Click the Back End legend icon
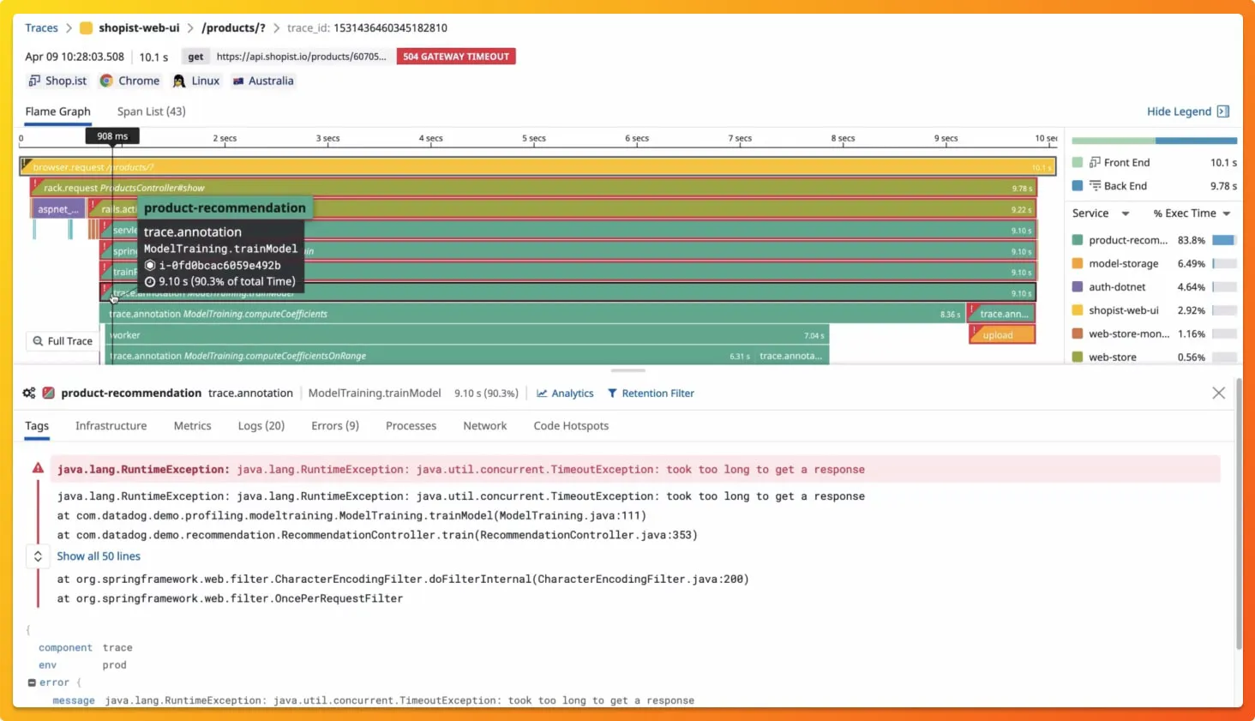Image resolution: width=1255 pixels, height=721 pixels. coord(1095,185)
